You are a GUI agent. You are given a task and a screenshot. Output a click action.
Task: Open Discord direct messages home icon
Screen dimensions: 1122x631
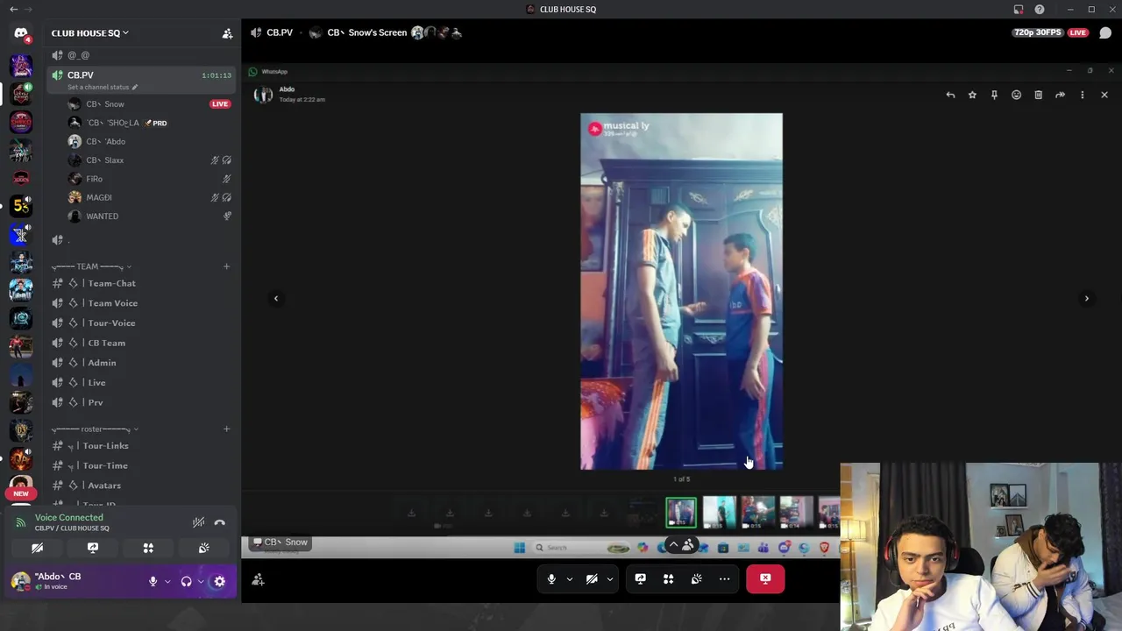(x=21, y=34)
